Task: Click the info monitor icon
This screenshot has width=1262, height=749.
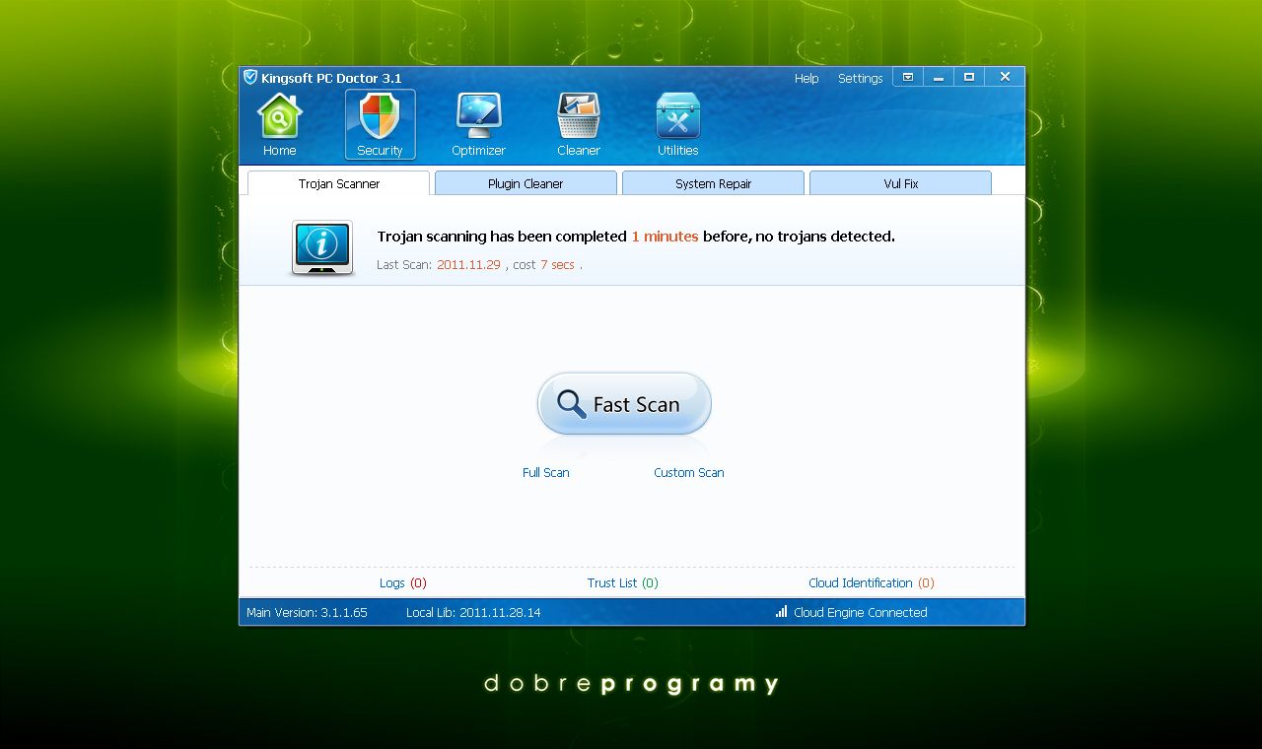Action: pos(322,247)
